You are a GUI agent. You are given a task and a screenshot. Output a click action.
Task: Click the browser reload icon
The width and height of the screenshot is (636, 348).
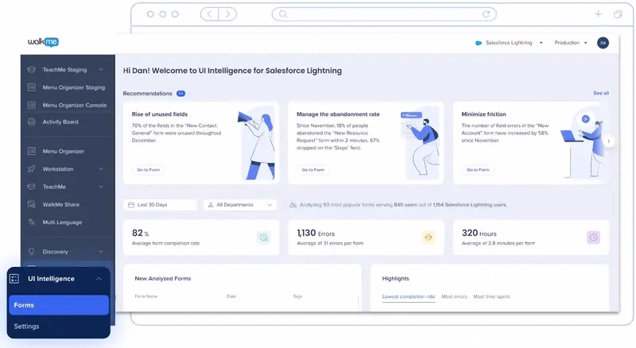(x=486, y=14)
